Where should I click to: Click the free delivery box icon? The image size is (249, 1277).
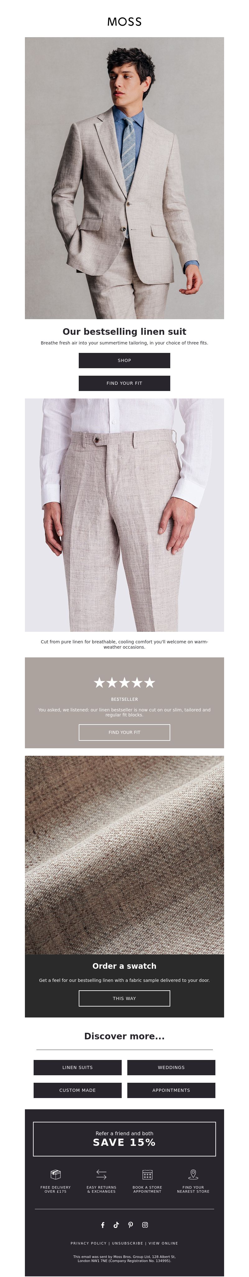[x=56, y=1174]
